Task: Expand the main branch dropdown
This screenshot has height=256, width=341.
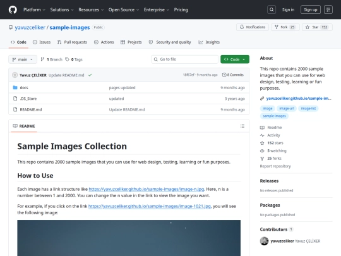Action: [23, 59]
